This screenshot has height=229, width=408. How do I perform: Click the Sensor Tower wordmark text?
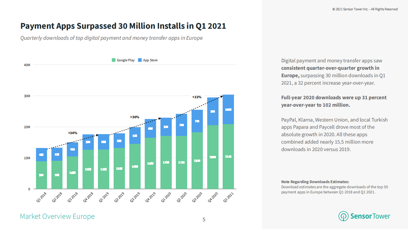[x=370, y=216]
